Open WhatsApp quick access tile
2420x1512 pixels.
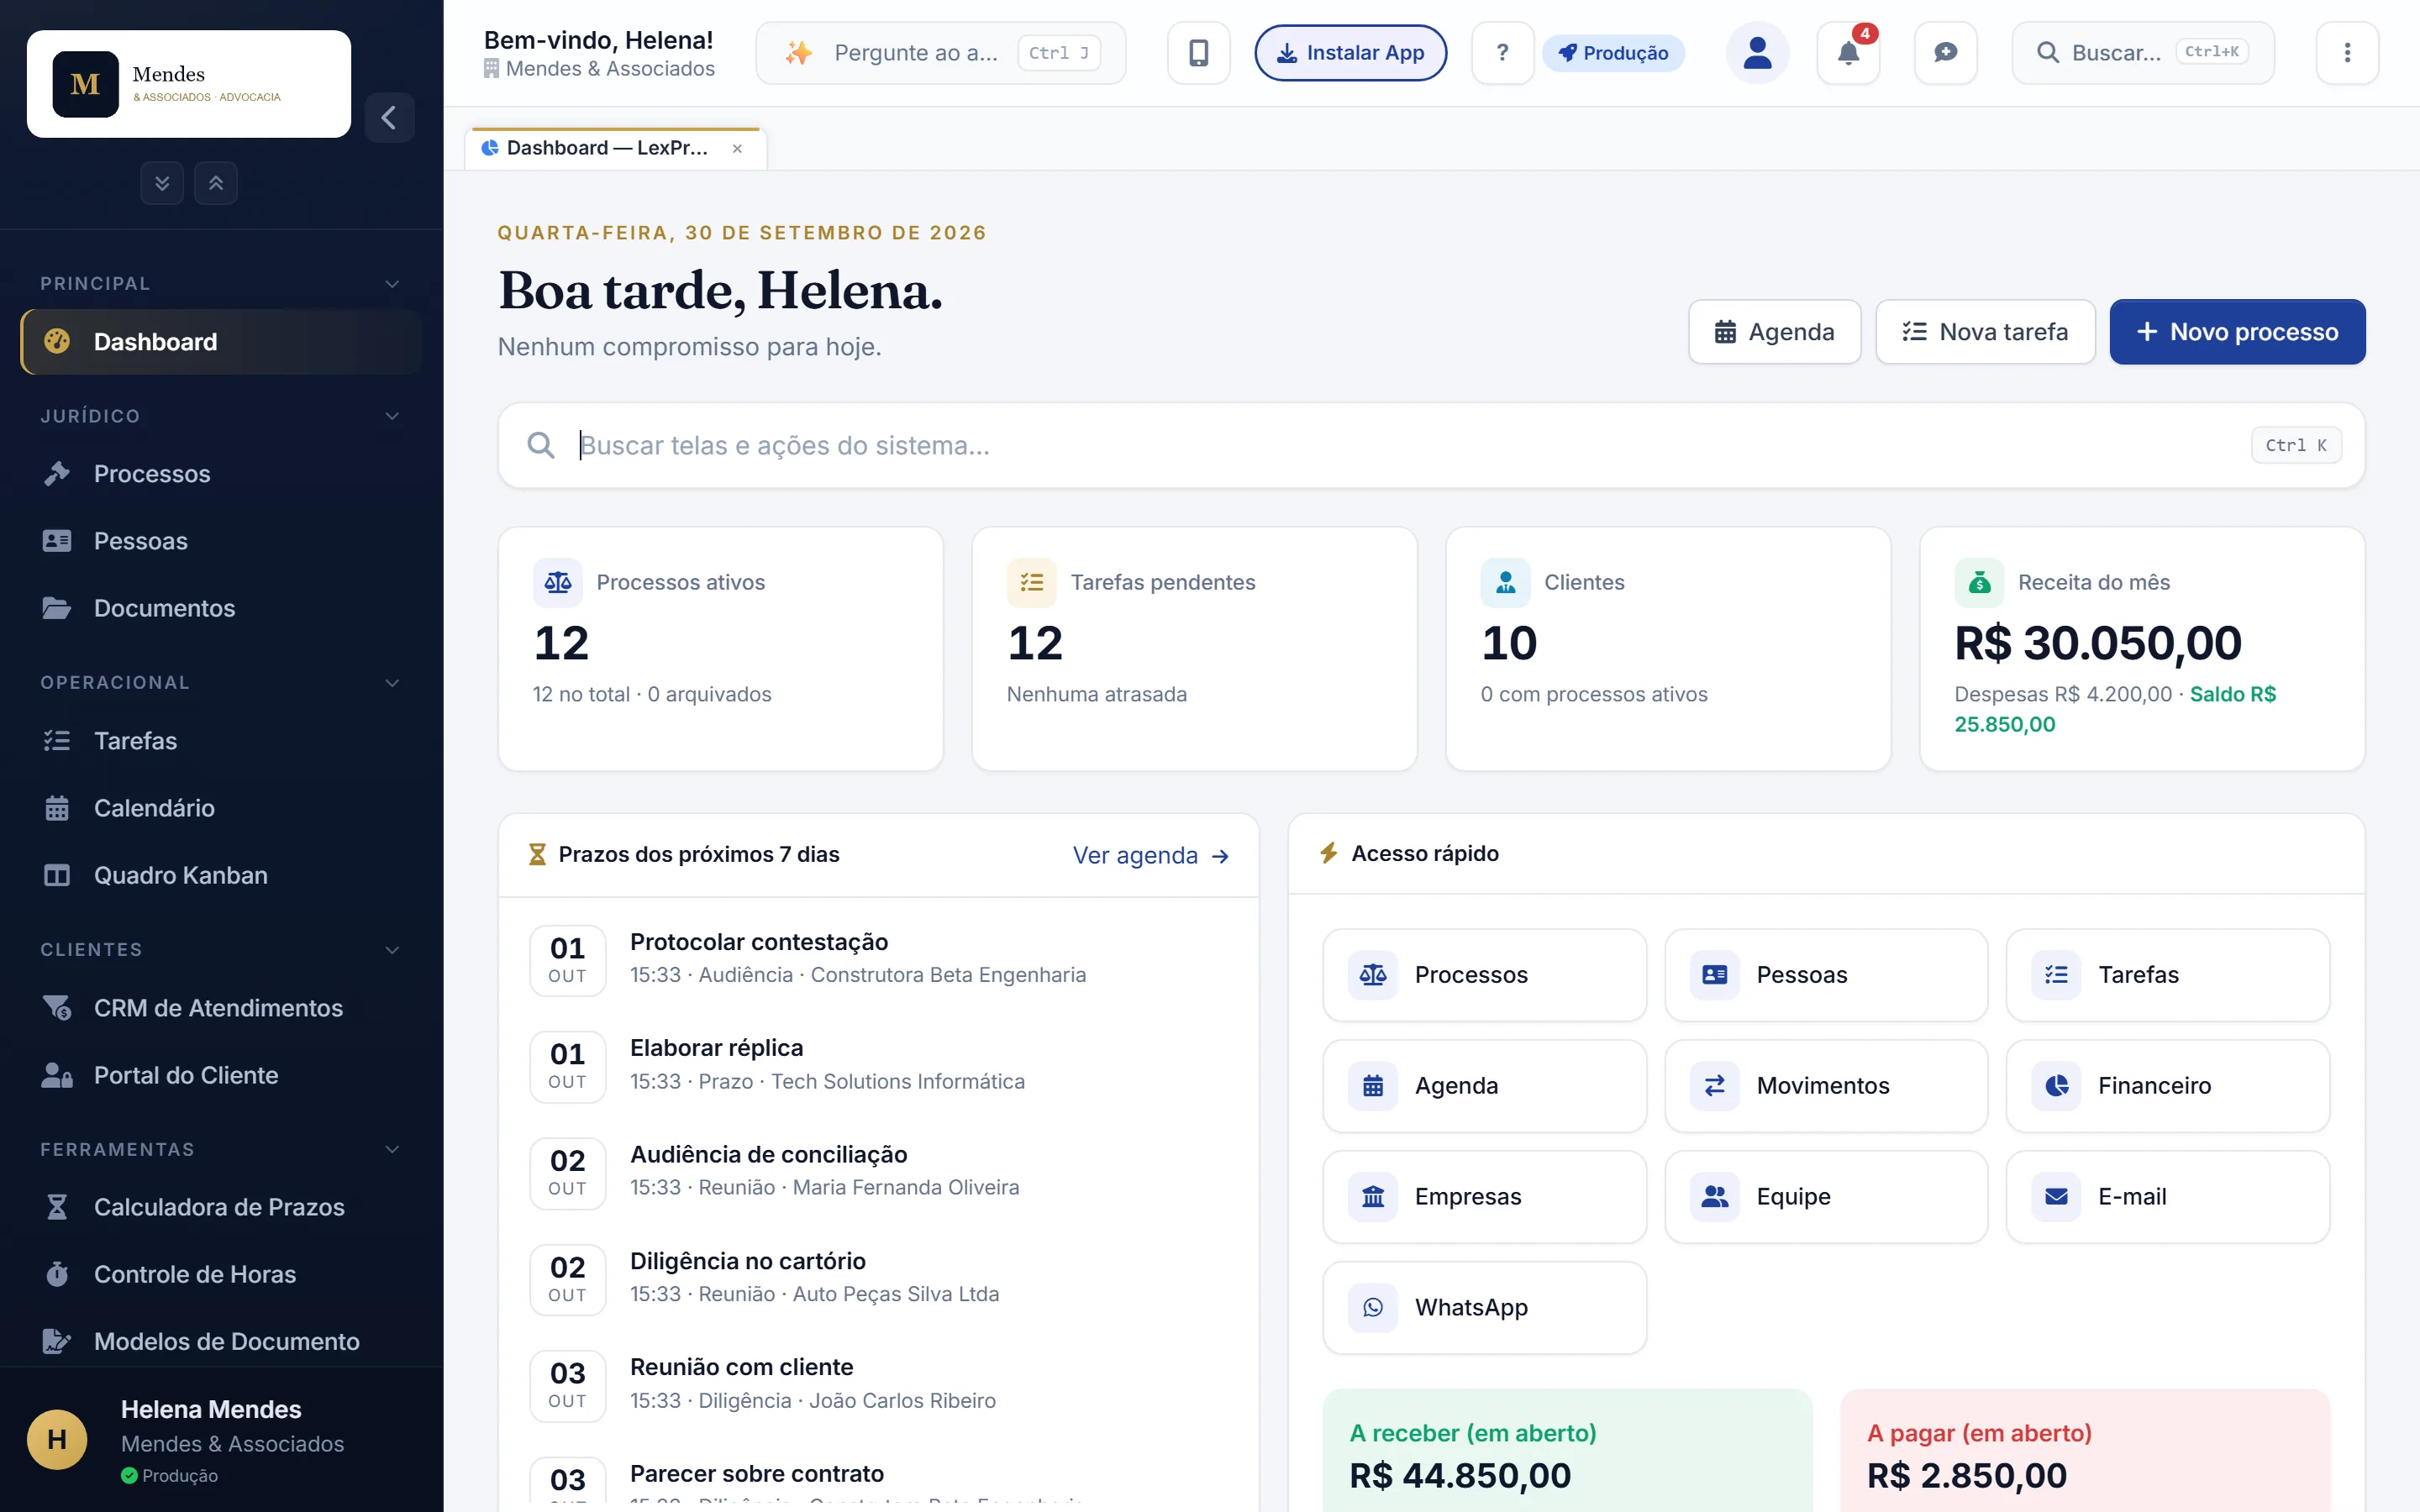pos(1484,1308)
